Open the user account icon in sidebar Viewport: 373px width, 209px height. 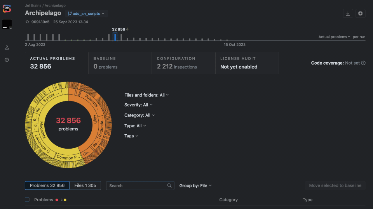(7, 48)
